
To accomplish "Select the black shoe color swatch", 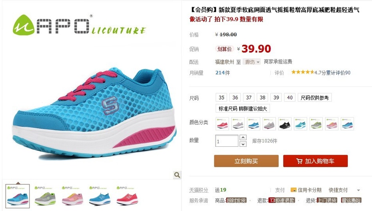I will 285,124.
